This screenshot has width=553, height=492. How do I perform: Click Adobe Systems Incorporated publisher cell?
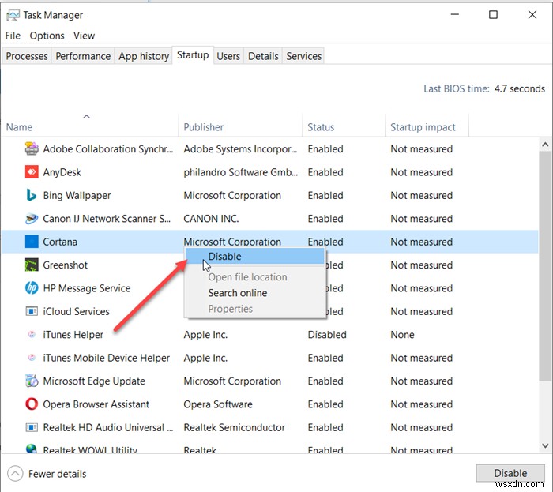pyautogui.click(x=240, y=148)
